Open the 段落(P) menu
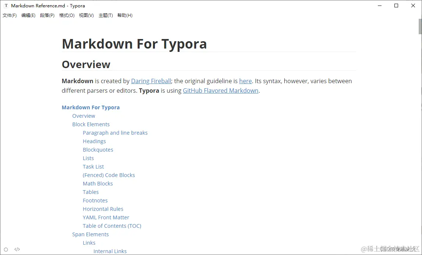Screen dimensions: 422x255 pos(47,15)
